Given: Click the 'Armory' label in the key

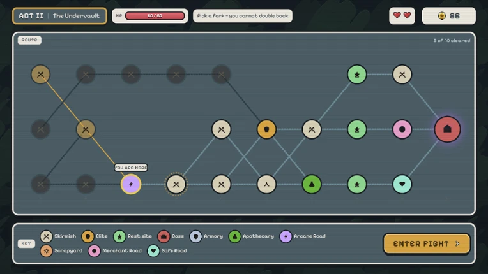Looking at the screenshot, I should tap(213, 236).
